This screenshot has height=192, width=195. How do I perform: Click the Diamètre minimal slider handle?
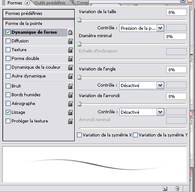point(80,44)
